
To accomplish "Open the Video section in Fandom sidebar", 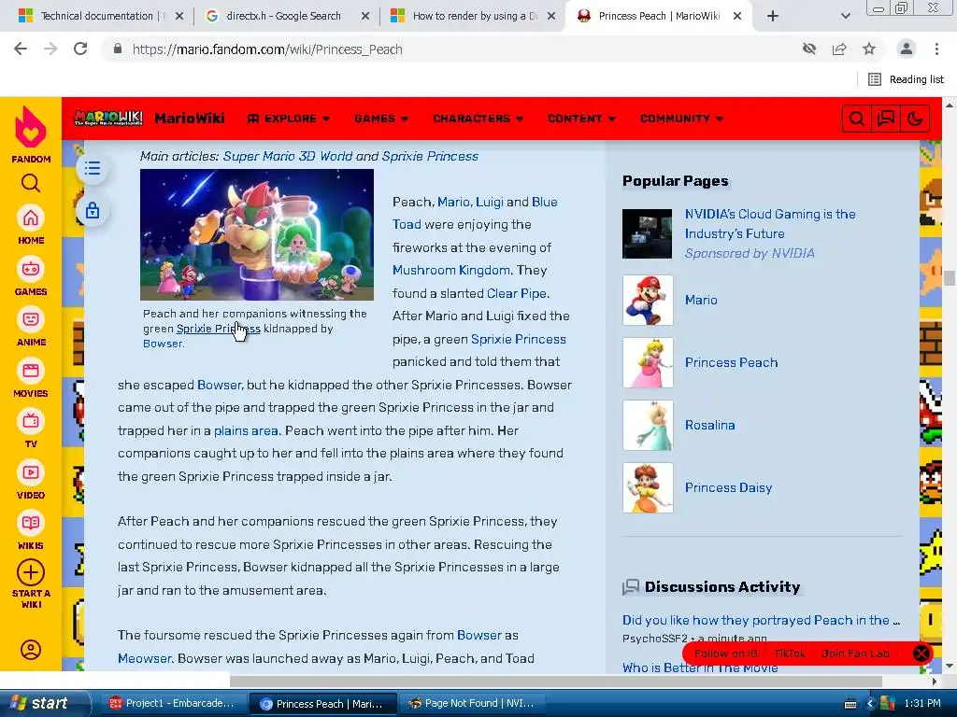I will pos(31,472).
